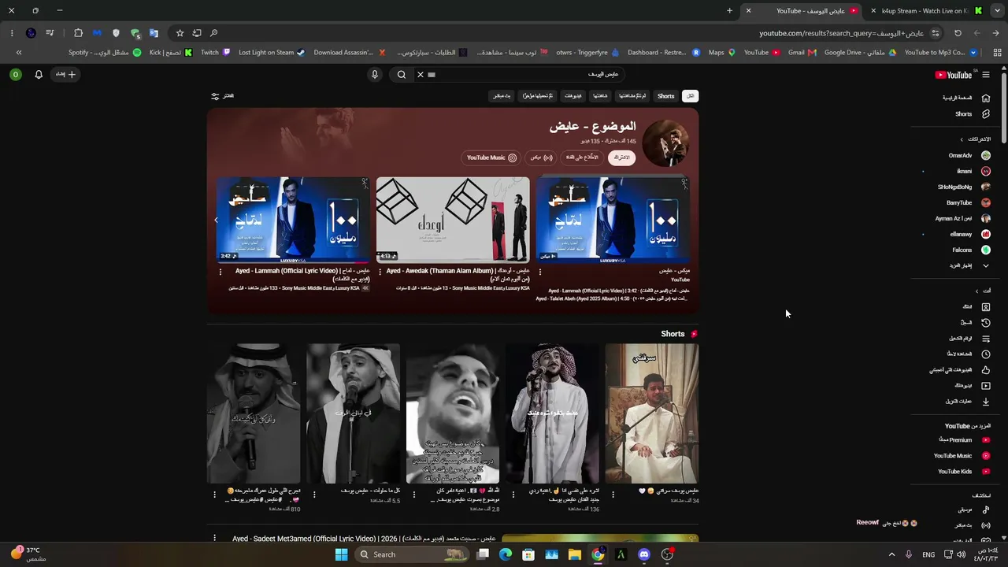Open the on-screen keyboard icon in search box
This screenshot has height=567, width=1008.
432,75
